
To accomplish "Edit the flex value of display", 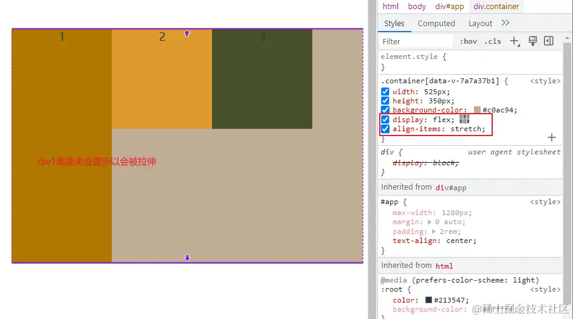I will click(442, 120).
